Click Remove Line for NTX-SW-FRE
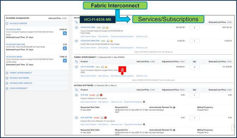237x138 pixels. point(117,125)
